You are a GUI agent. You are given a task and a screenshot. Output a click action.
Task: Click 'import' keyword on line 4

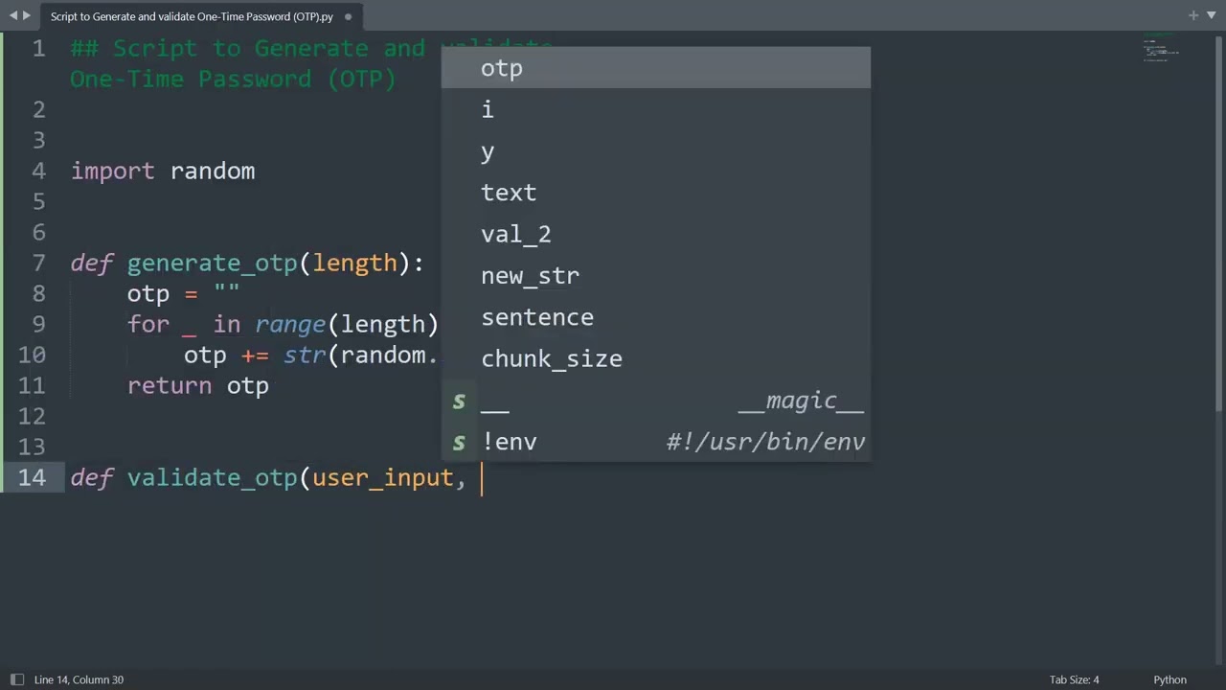coord(113,171)
